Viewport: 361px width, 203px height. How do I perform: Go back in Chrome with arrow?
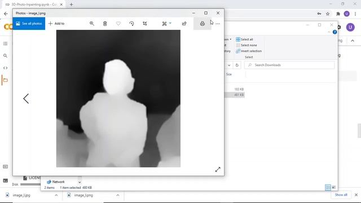pyautogui.click(x=6, y=14)
